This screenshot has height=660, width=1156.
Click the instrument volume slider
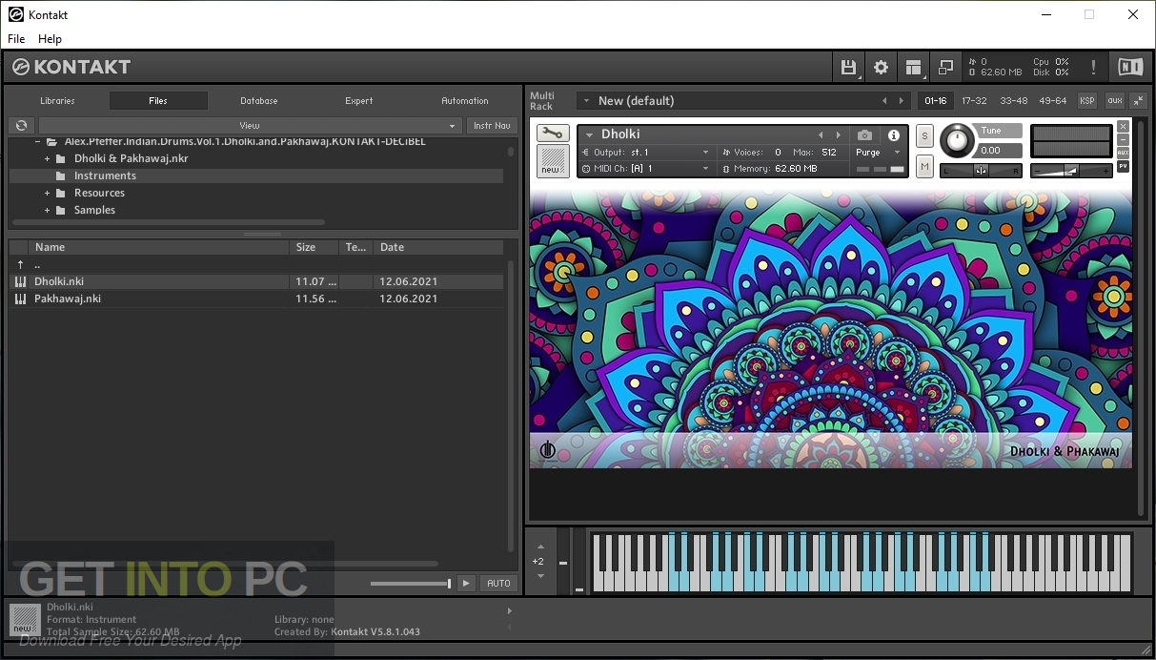(1071, 171)
